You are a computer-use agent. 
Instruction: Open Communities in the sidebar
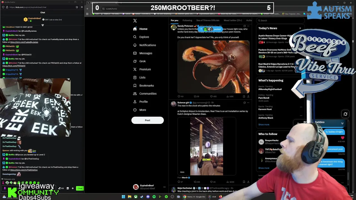pyautogui.click(x=145, y=94)
